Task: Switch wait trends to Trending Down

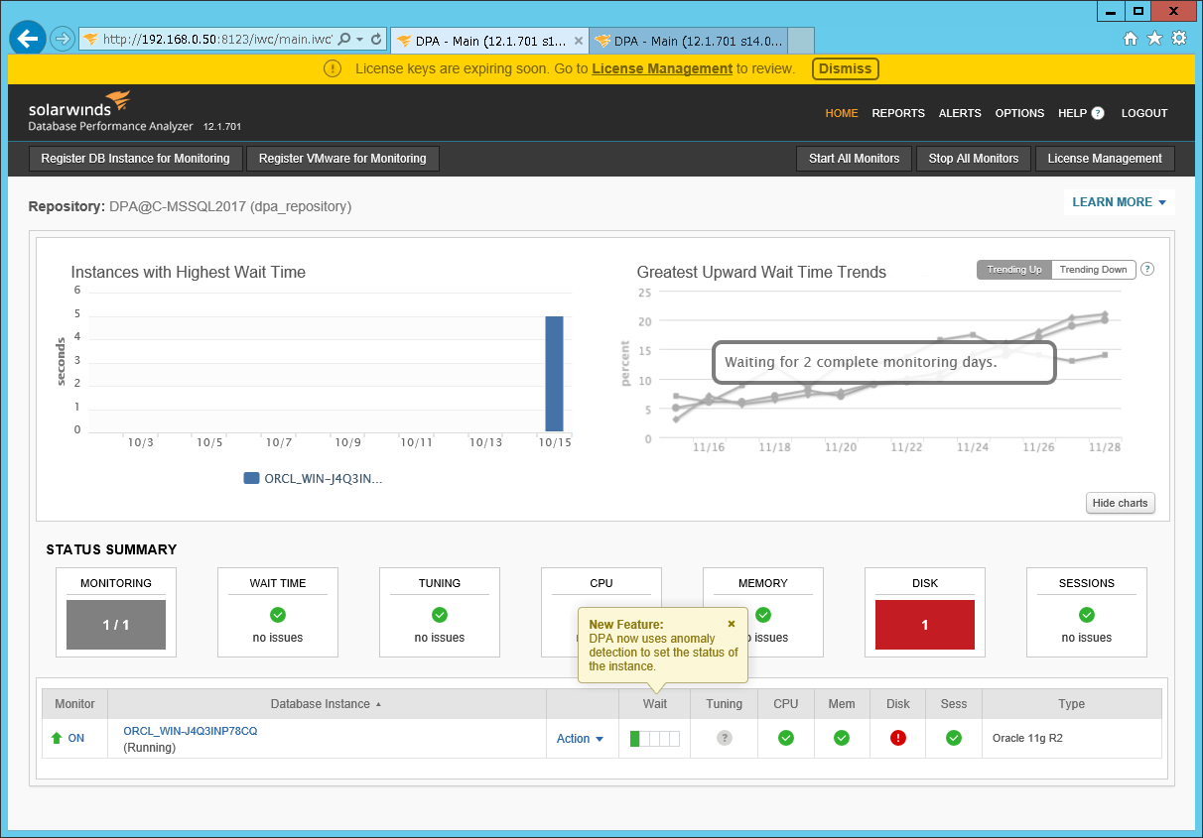Action: pyautogui.click(x=1093, y=269)
